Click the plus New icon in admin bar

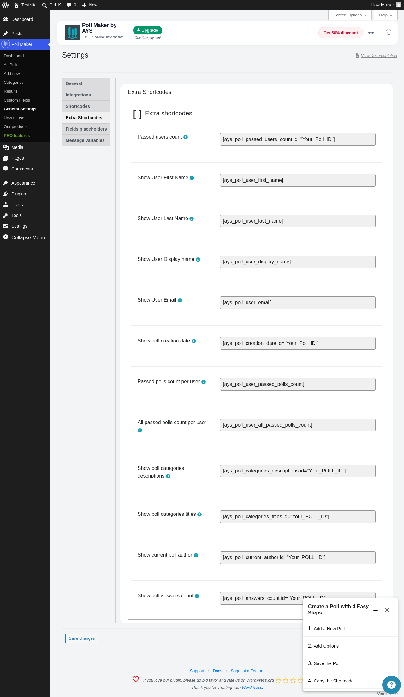pos(84,5)
